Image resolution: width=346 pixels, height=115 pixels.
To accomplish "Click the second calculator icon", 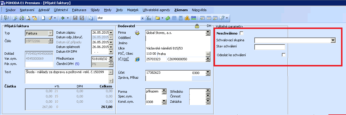I will [x=181, y=18].
